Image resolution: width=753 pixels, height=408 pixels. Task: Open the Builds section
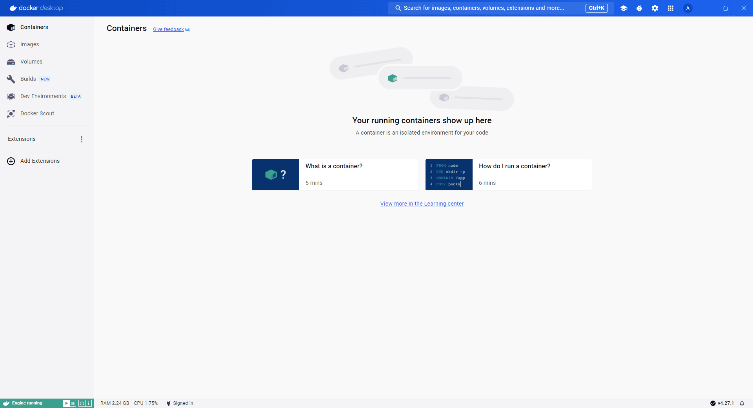click(47, 79)
